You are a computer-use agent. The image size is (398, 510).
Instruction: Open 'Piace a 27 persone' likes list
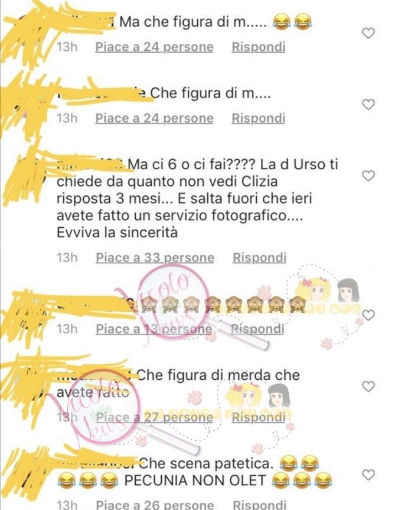154,417
